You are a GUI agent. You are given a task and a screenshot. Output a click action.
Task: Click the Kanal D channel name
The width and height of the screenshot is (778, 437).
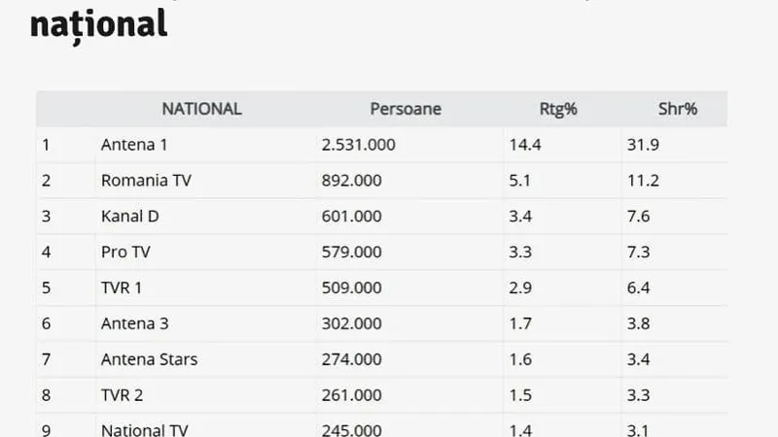click(x=130, y=216)
